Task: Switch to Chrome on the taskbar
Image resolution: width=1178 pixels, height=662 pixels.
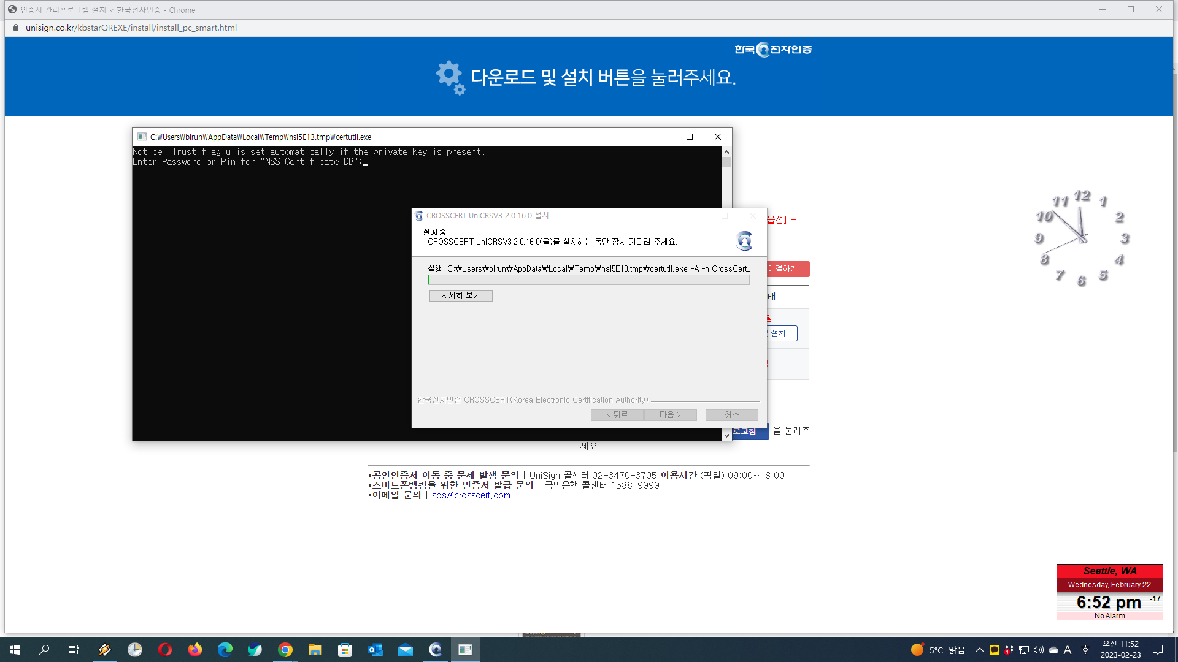Action: pos(285,650)
